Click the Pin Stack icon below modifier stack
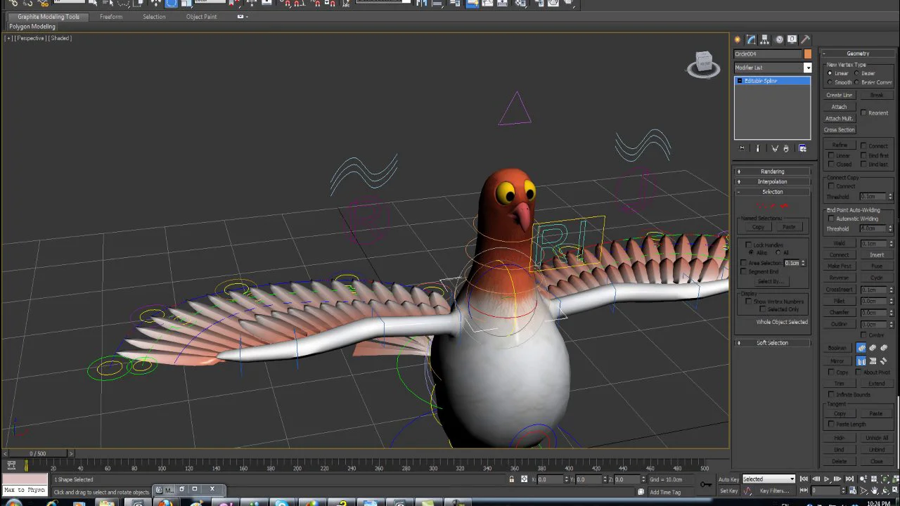This screenshot has width=900, height=506. tap(742, 148)
